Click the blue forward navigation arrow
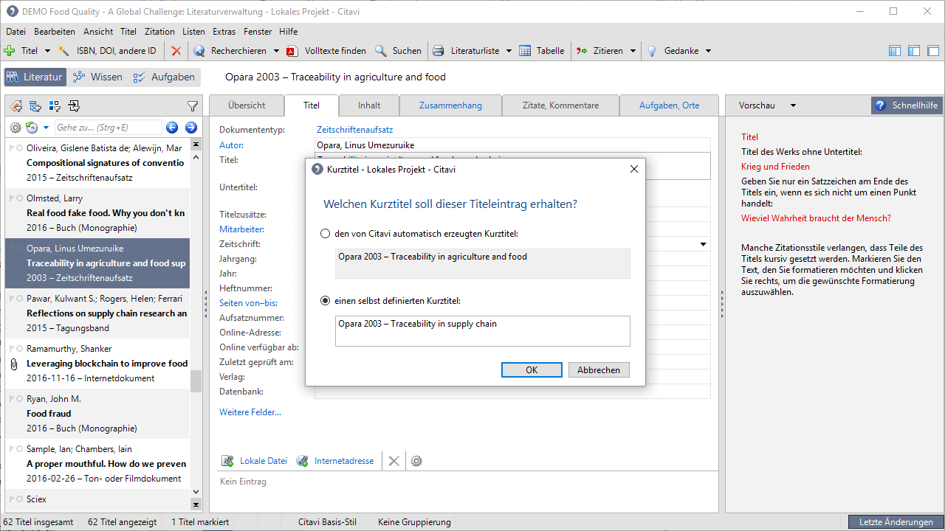945x531 pixels. (190, 128)
